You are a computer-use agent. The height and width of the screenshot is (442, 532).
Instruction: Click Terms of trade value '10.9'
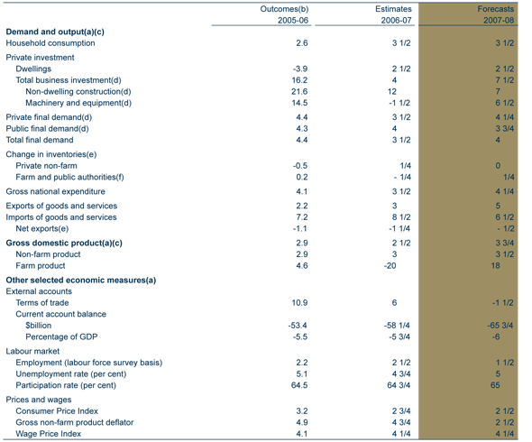(x=299, y=303)
